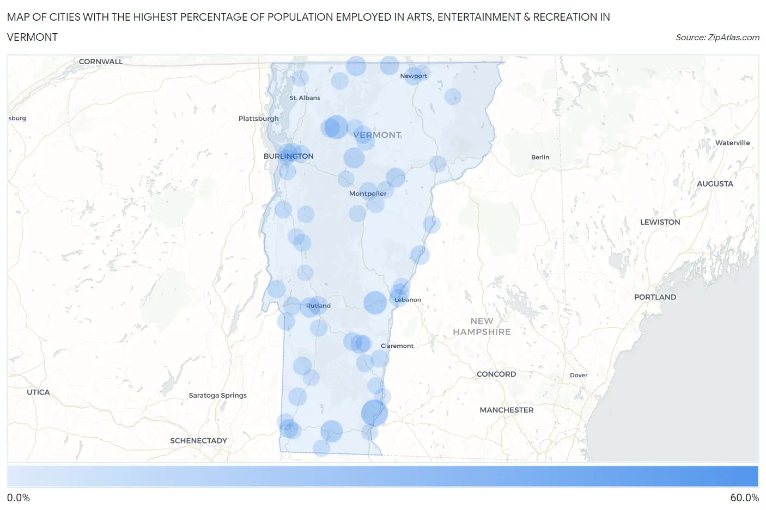Click the map title heading text
This screenshot has width=766, height=510.
click(x=308, y=27)
